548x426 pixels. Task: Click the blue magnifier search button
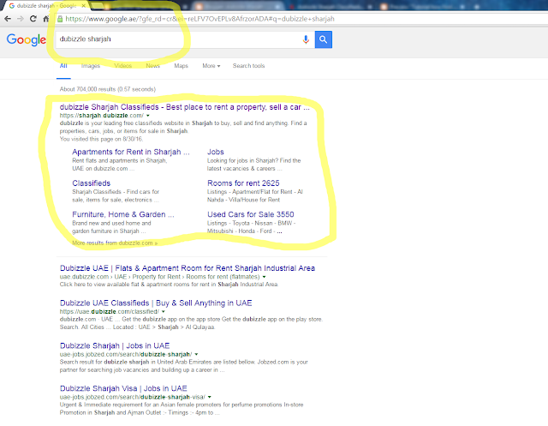tap(324, 39)
